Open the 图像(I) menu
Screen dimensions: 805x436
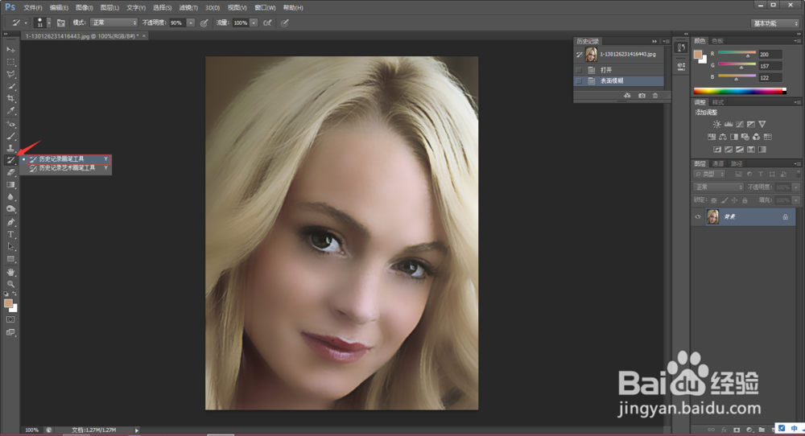(85, 8)
